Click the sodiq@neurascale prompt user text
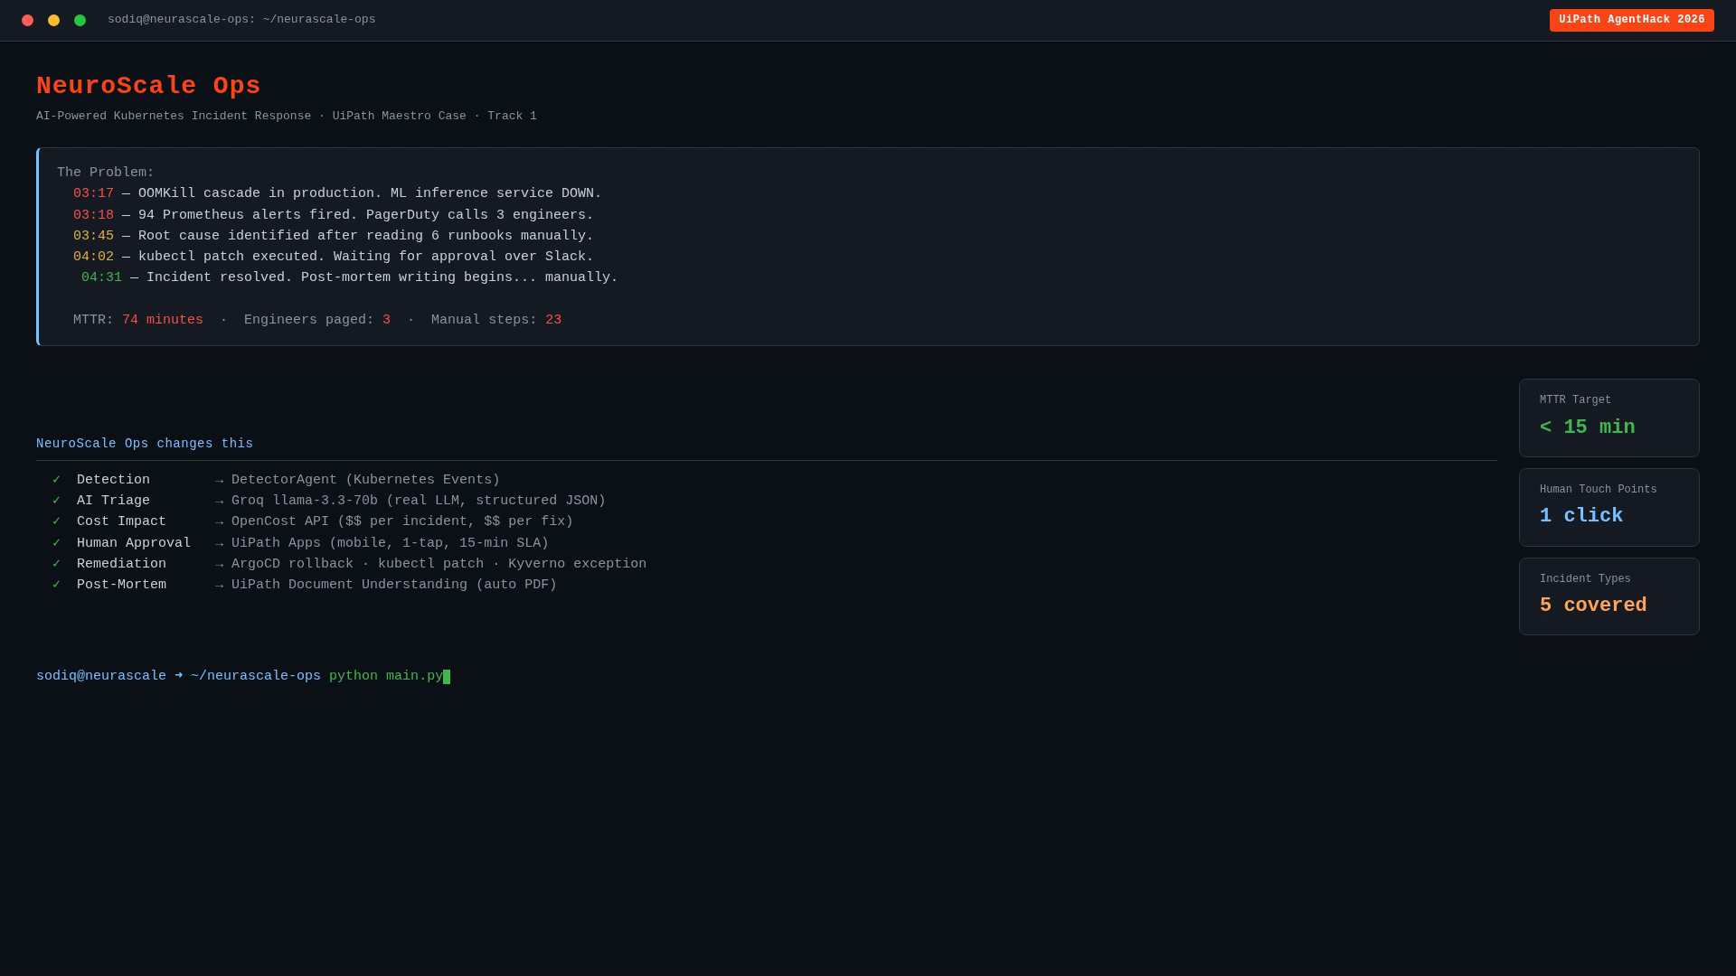The width and height of the screenshot is (1736, 976). pyautogui.click(x=101, y=676)
